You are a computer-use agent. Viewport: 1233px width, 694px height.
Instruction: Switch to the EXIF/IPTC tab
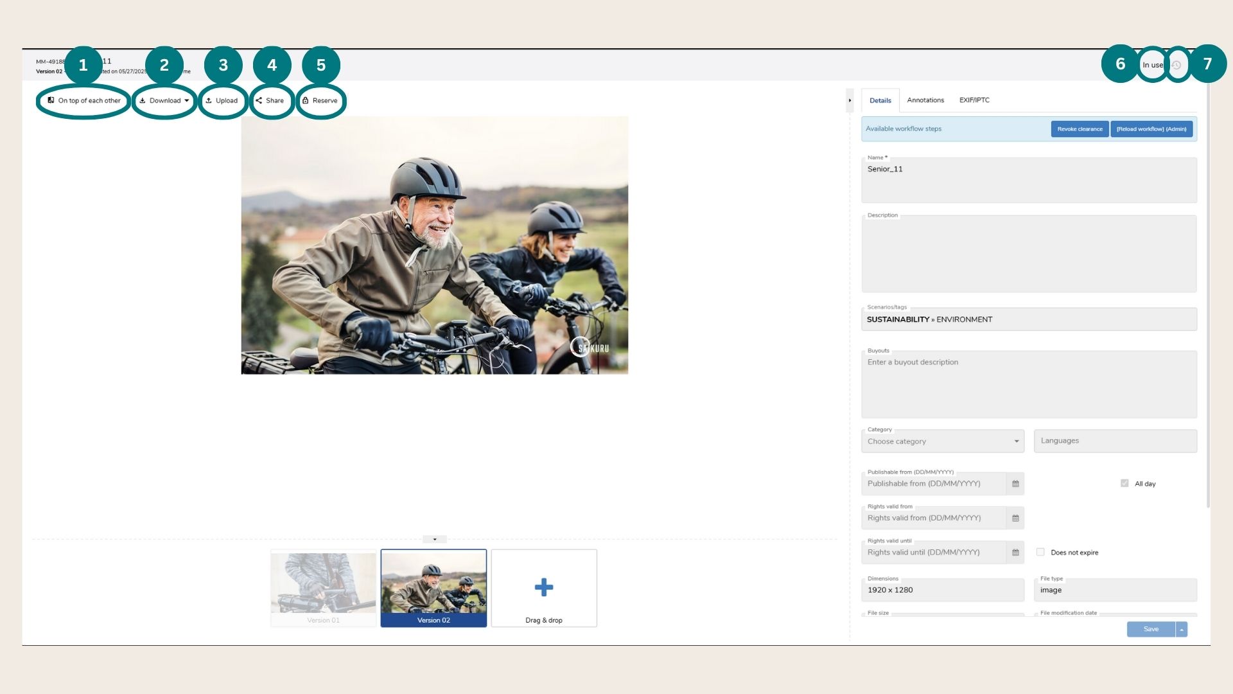[x=974, y=100]
